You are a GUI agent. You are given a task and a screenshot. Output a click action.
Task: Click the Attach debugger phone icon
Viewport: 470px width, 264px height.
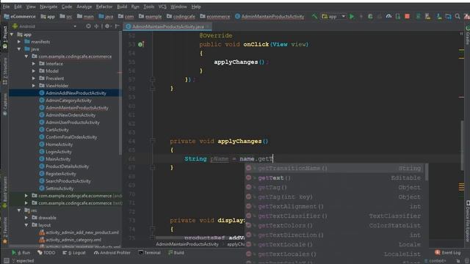pos(398,16)
